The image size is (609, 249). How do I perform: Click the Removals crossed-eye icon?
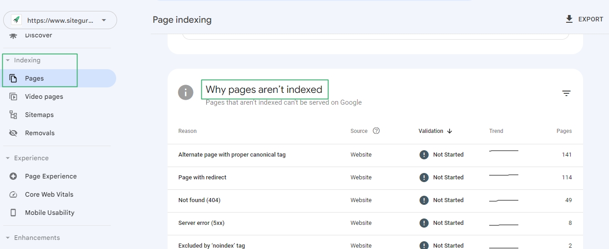pyautogui.click(x=13, y=133)
